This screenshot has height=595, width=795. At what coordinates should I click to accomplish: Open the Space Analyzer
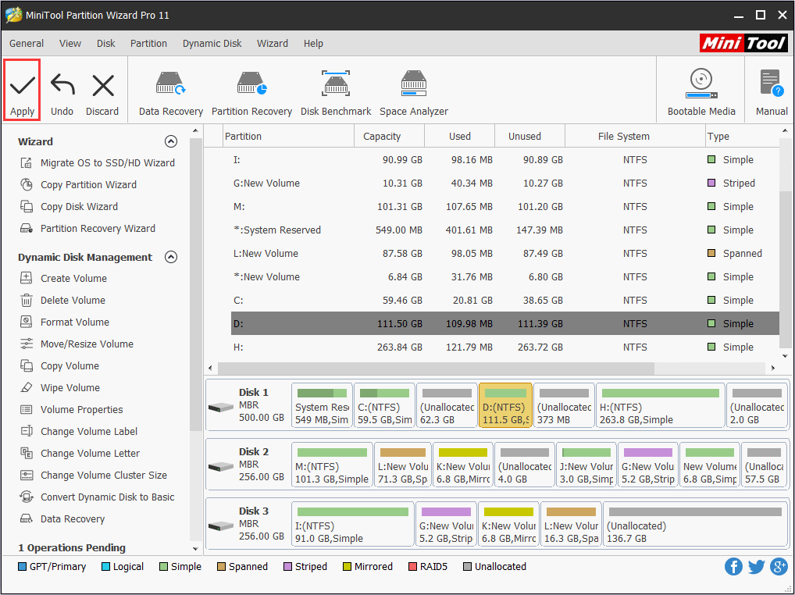pos(414,89)
